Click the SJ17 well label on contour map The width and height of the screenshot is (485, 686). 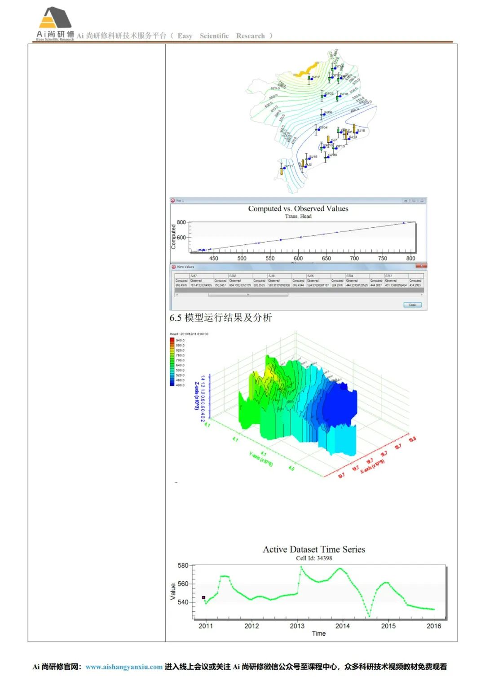[316, 77]
